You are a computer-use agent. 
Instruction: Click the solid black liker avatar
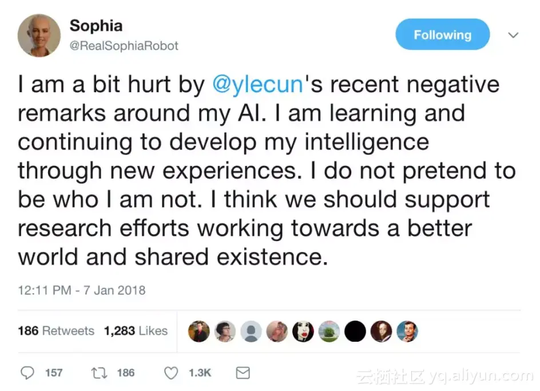pyautogui.click(x=355, y=331)
